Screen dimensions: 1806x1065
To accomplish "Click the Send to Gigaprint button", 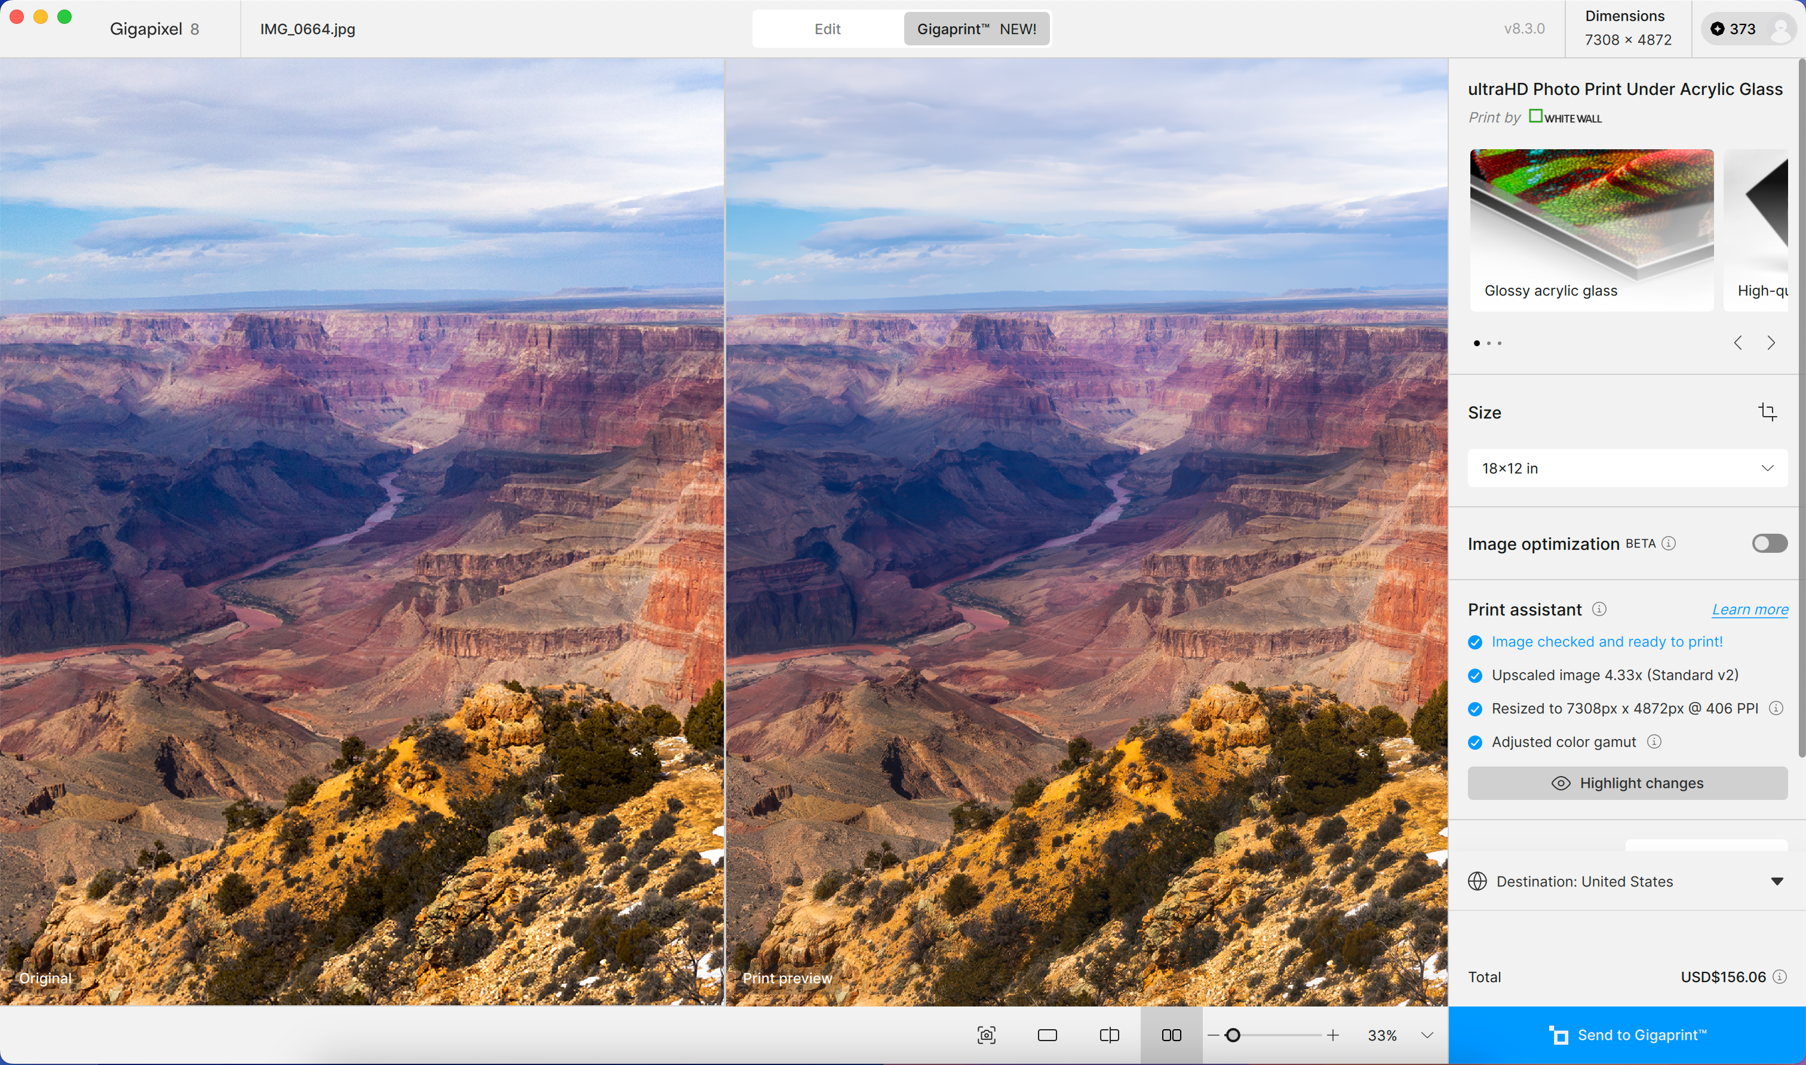I will click(x=1627, y=1035).
